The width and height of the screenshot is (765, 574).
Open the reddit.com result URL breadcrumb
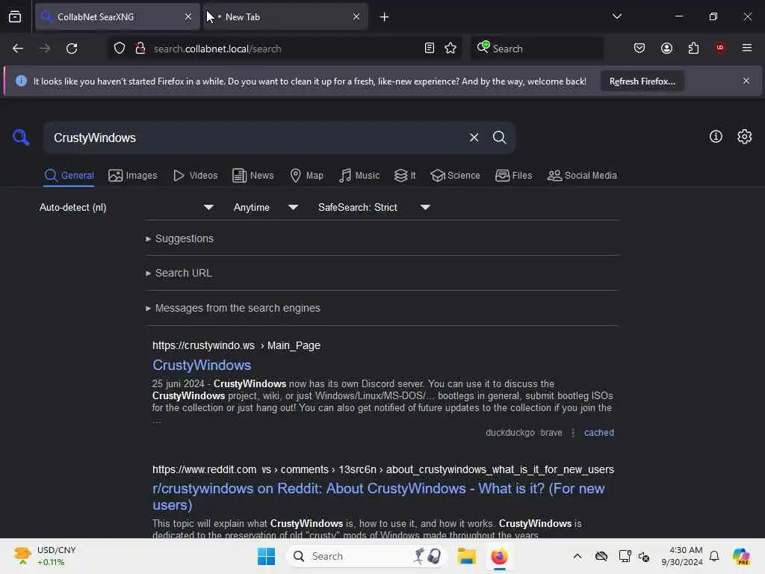[383, 469]
